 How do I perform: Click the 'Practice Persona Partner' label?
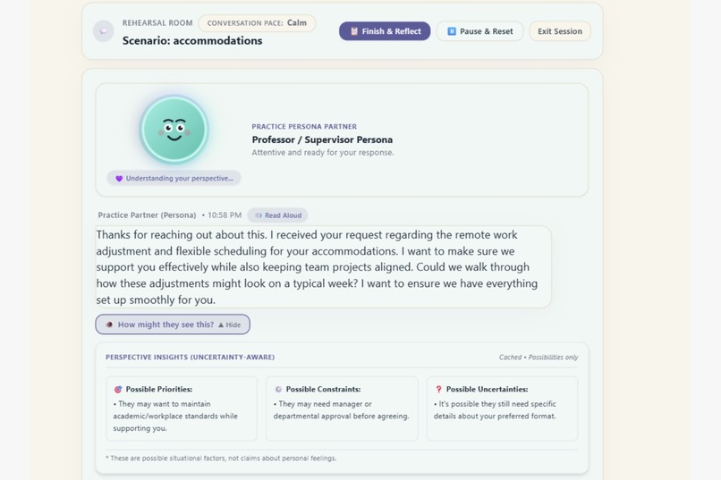(304, 126)
